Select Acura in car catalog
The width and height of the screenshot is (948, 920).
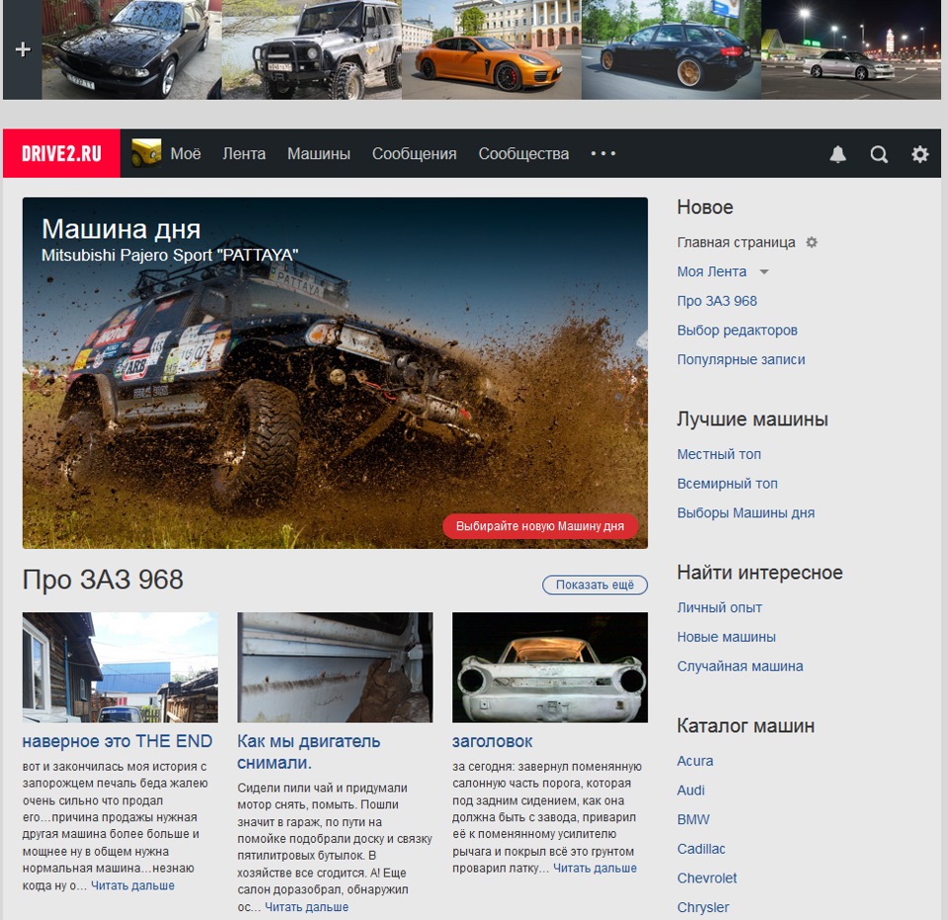click(694, 761)
